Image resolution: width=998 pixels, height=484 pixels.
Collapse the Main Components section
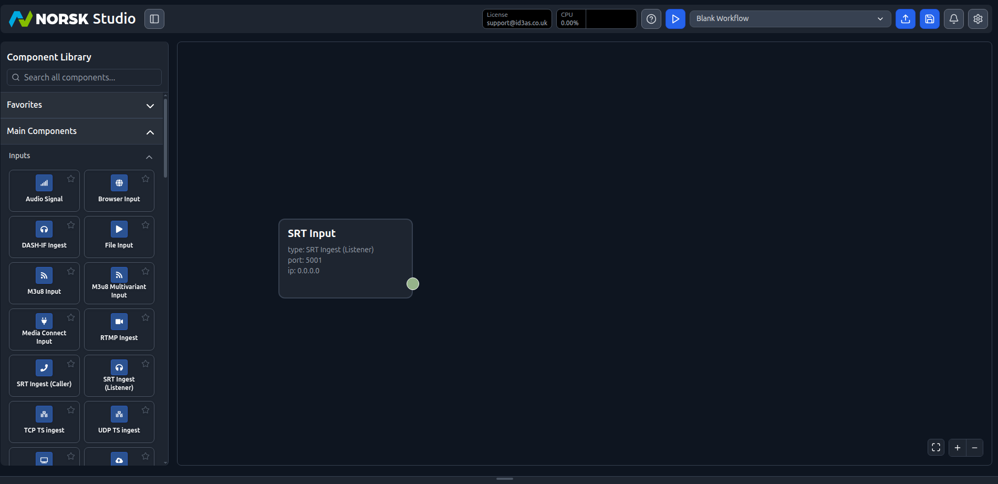tap(82, 131)
